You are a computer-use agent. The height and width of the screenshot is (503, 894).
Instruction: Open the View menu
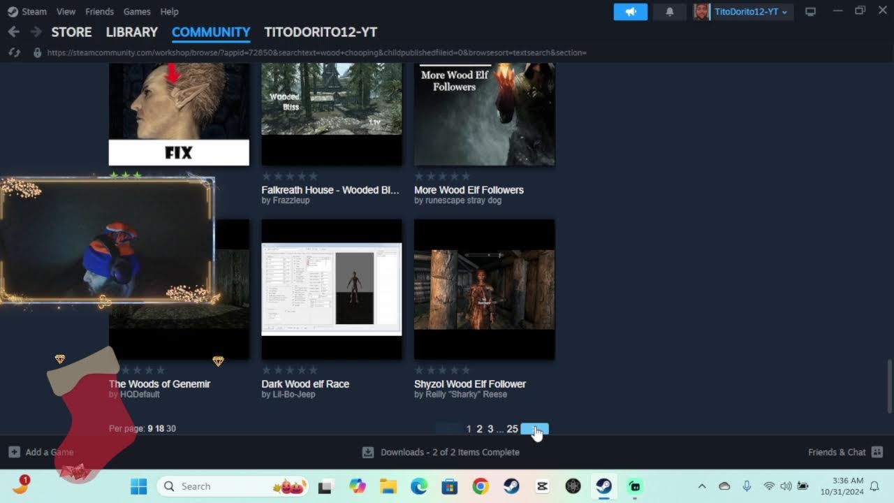[x=66, y=12]
